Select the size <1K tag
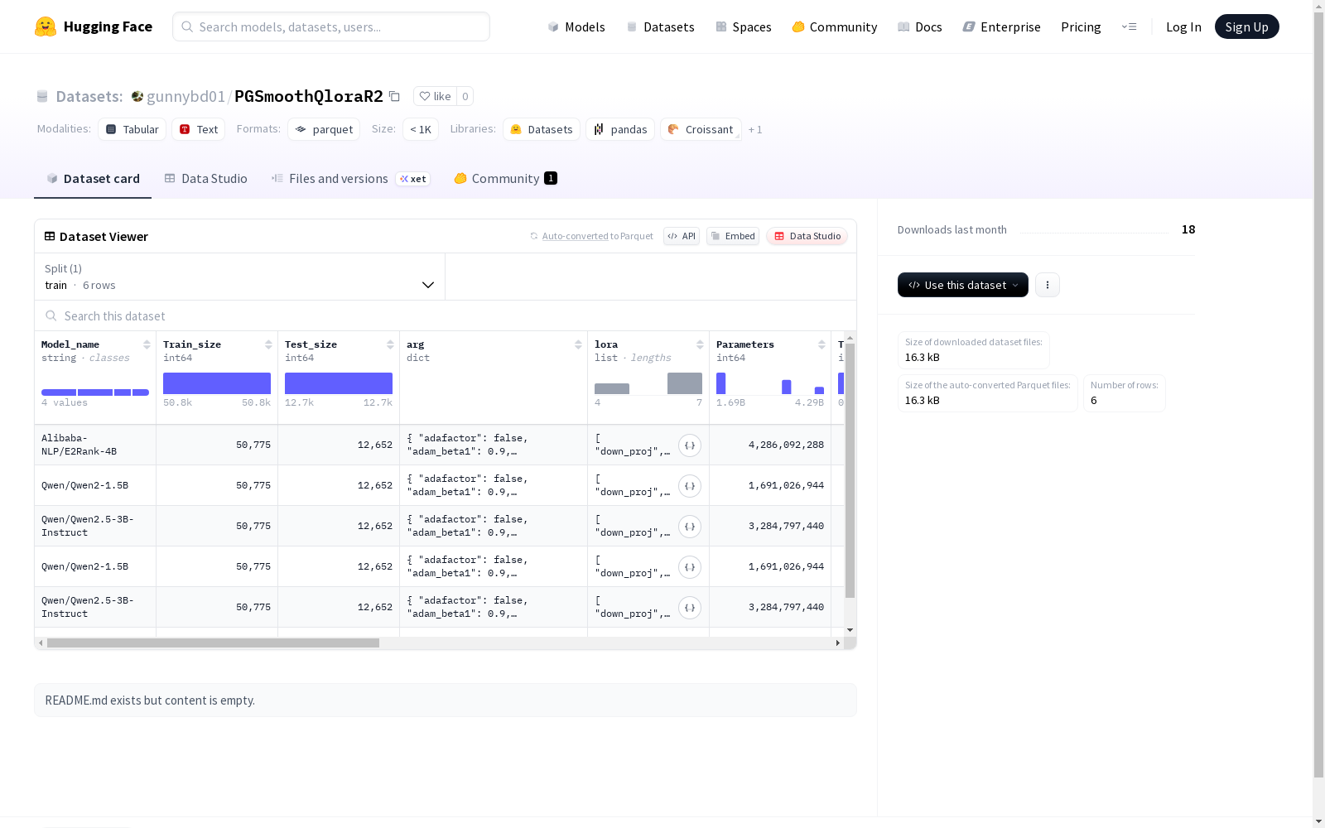The width and height of the screenshot is (1325, 828). tap(421, 129)
